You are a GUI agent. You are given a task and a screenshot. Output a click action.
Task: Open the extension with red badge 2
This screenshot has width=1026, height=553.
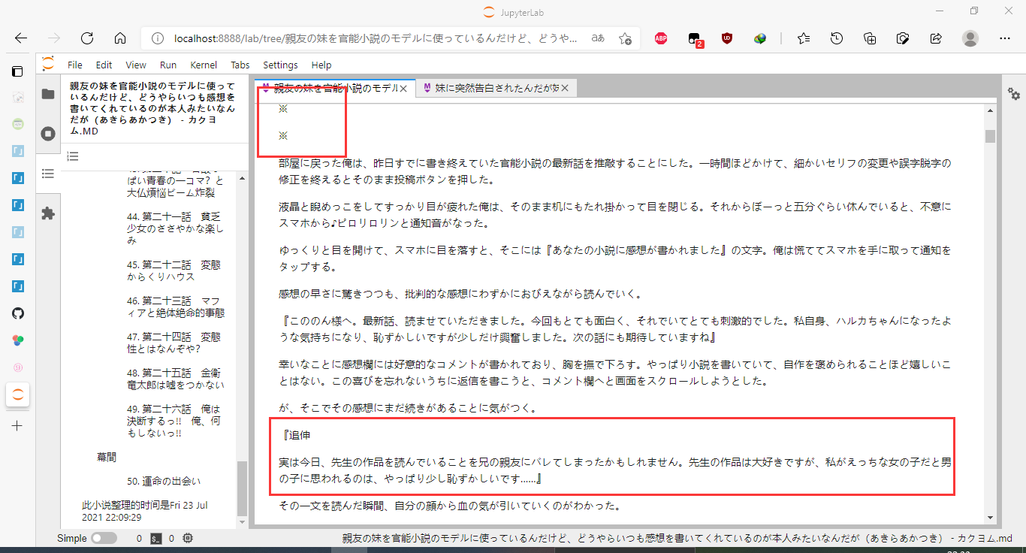point(695,39)
